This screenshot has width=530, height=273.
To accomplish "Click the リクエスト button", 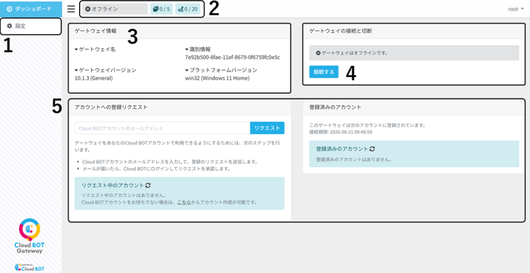I will [268, 128].
